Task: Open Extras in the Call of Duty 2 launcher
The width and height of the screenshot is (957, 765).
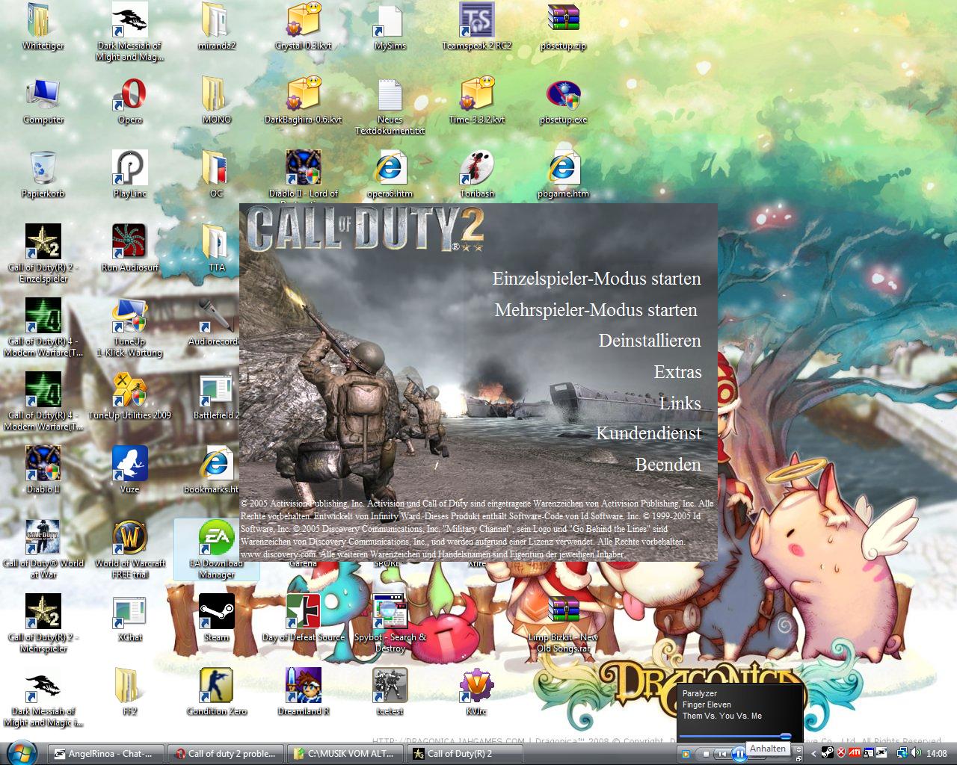Action: [x=677, y=372]
